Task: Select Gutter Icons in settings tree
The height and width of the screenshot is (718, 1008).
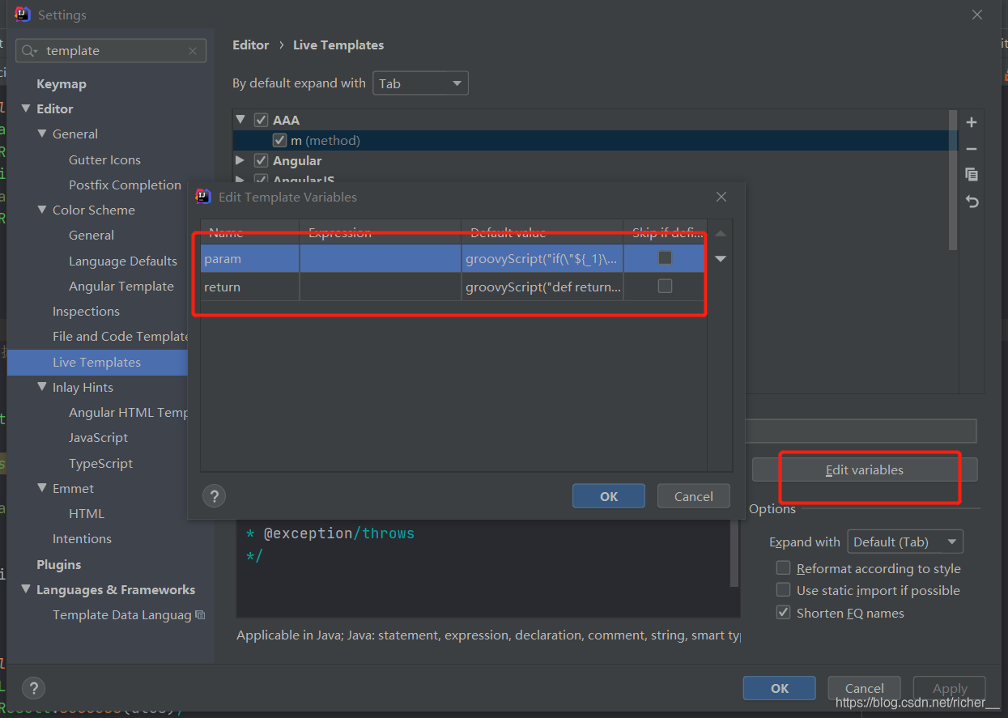Action: tap(104, 160)
